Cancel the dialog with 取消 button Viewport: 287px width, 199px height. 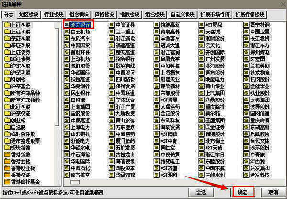(x=273, y=192)
